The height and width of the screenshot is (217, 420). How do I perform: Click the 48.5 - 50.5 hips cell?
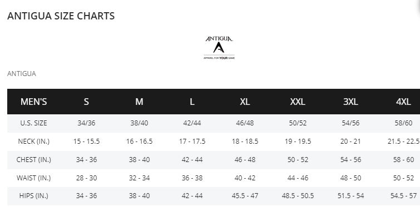coord(298,196)
